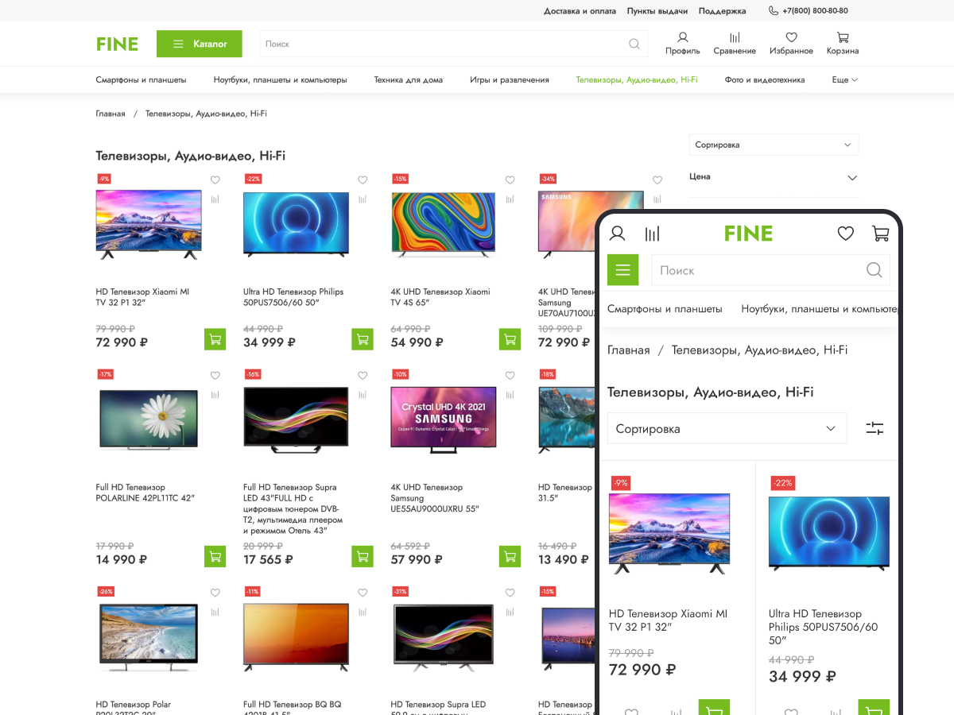
Task: Go to Ноутбуки, планшеты и компьютеры in desktop nav
Action: pos(280,79)
